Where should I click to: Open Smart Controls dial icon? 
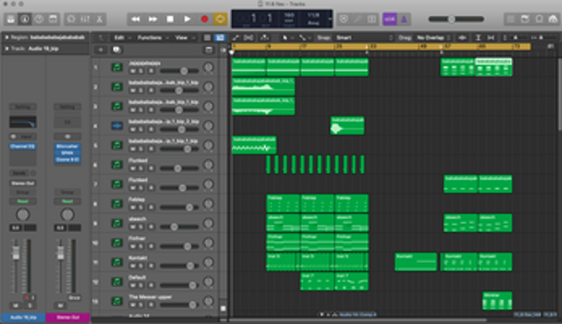tap(71, 19)
